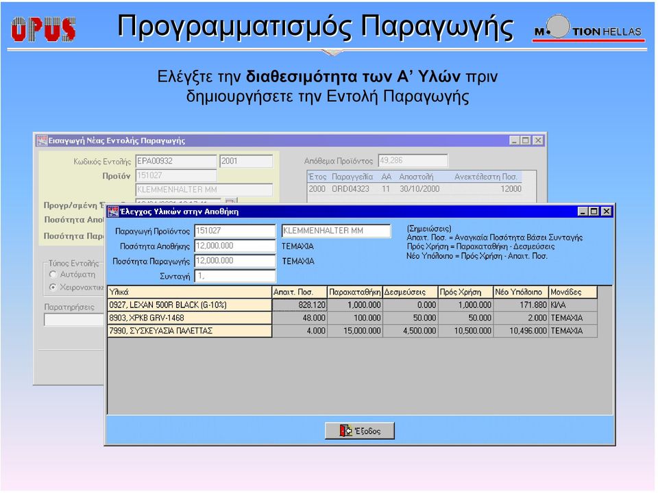
Task: Click the Απόθεμα Προϊόντος field 49,286
Action: [x=413, y=160]
